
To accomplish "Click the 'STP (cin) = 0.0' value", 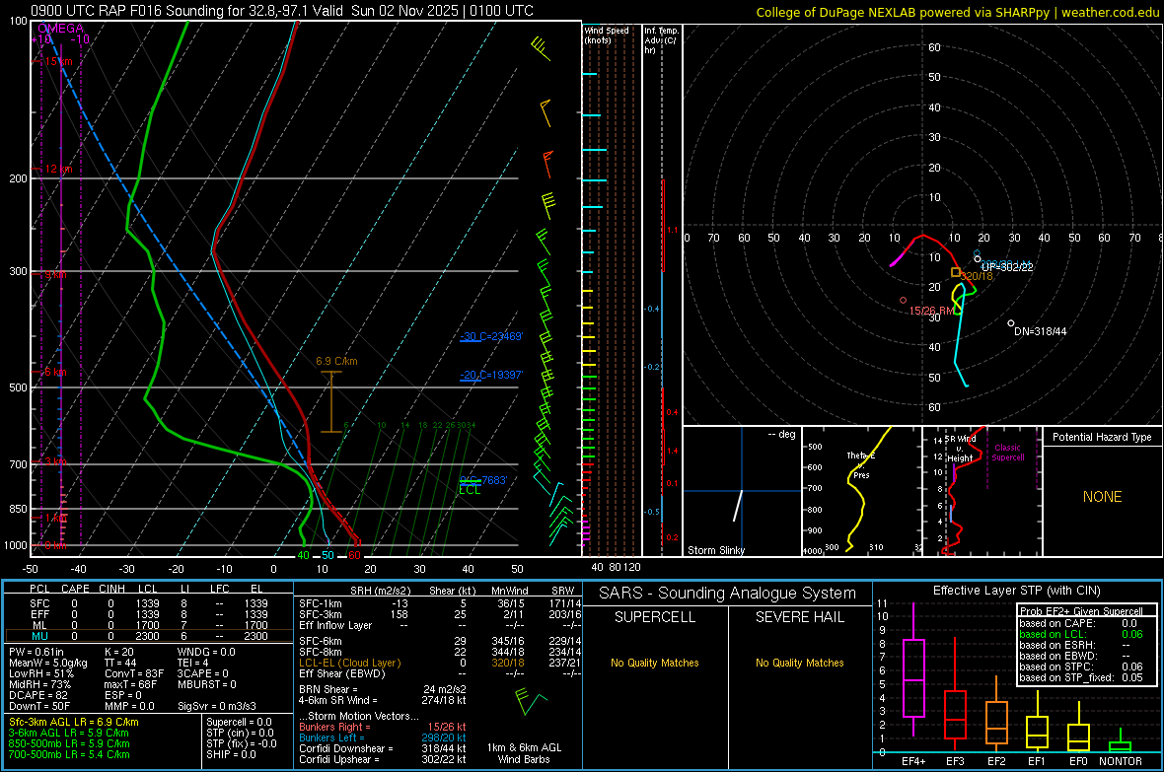I will [x=240, y=733].
